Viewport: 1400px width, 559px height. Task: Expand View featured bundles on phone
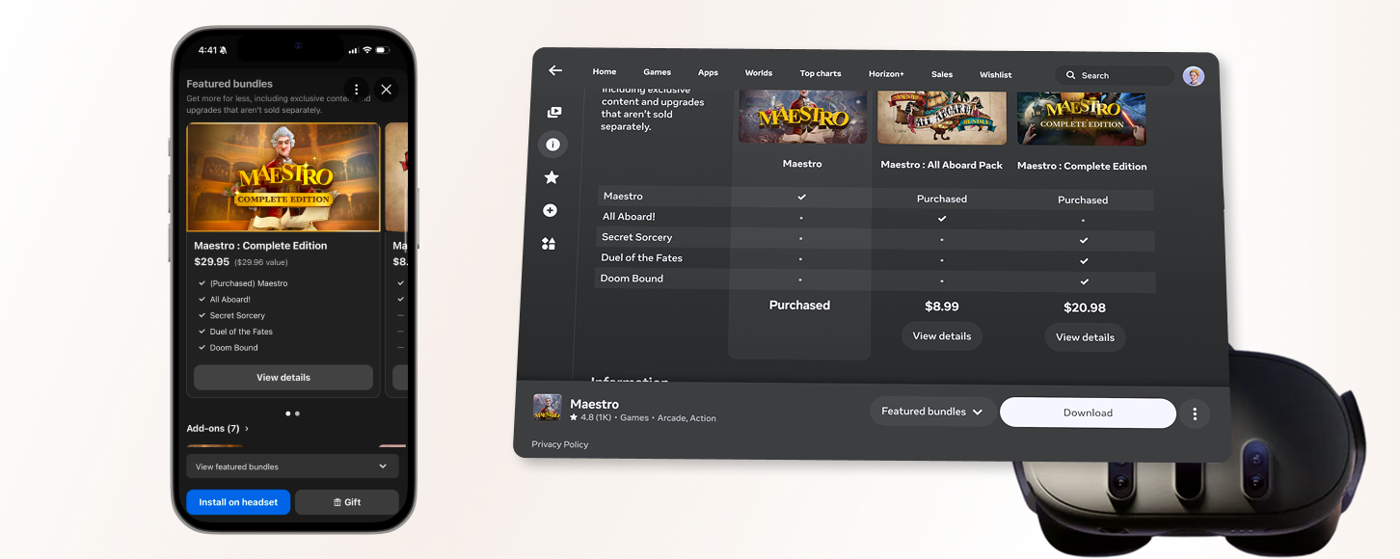click(x=292, y=466)
